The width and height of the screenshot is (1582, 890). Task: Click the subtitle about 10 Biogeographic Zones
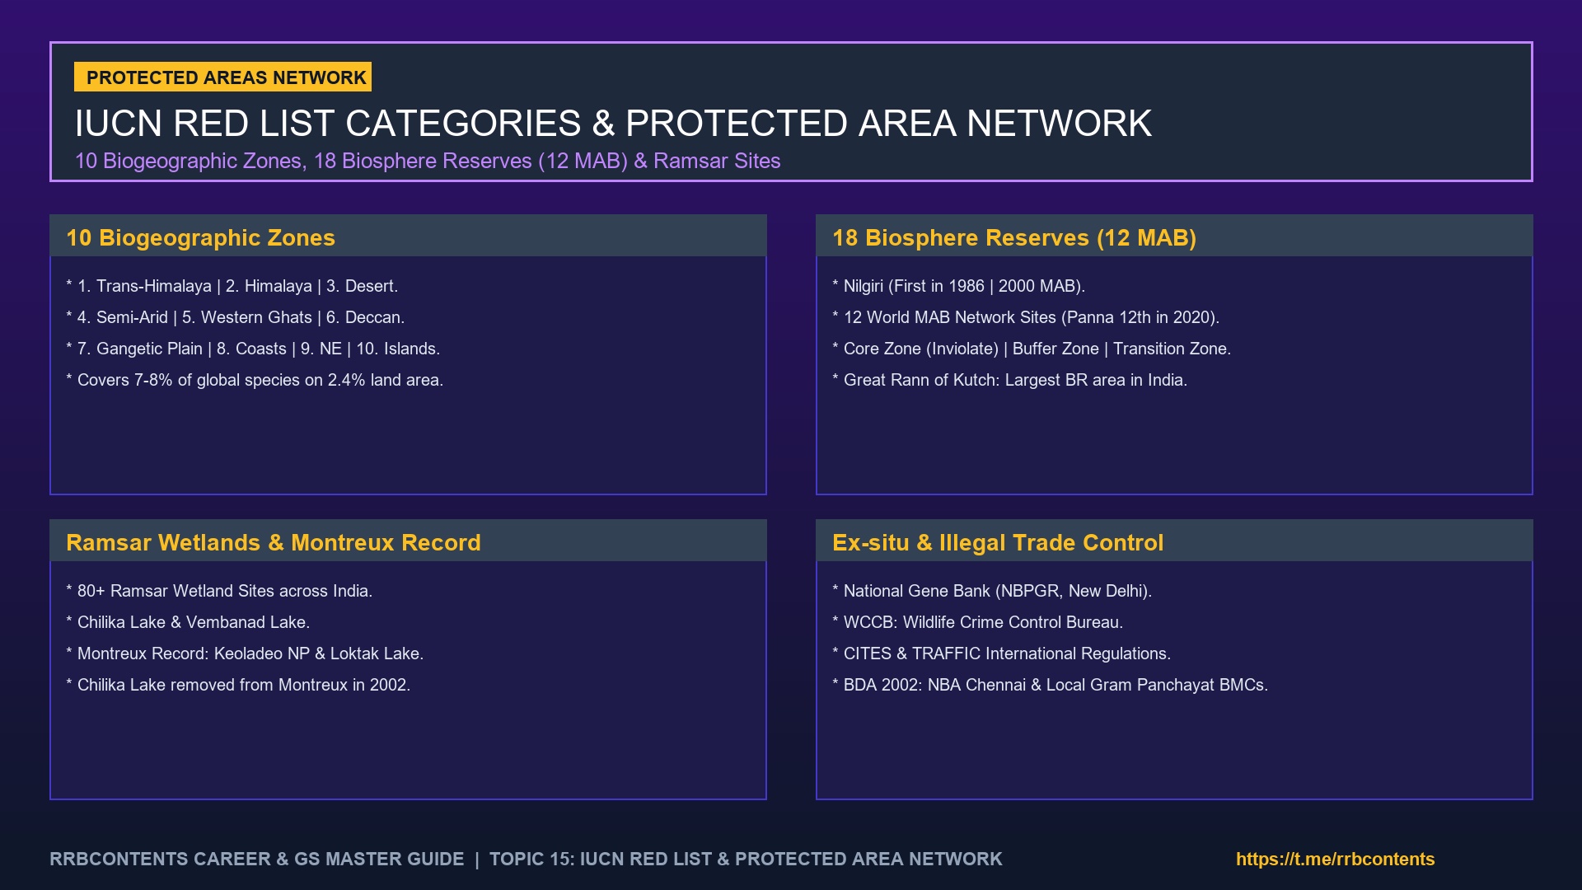tap(428, 161)
